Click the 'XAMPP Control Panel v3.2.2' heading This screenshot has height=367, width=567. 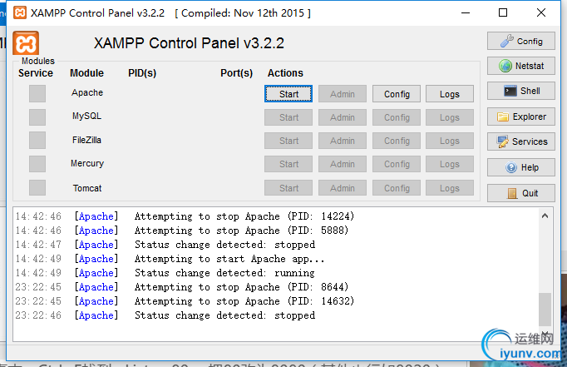(189, 43)
